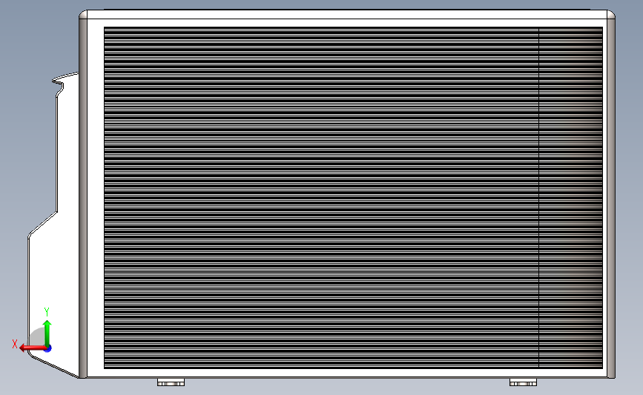Select the horizontal louvered front grille

353,198
